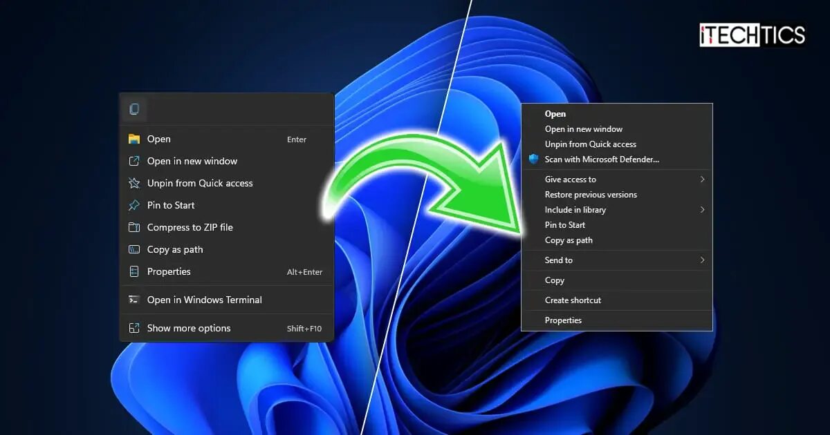Click the Properties icon in the left menu

[x=134, y=271]
